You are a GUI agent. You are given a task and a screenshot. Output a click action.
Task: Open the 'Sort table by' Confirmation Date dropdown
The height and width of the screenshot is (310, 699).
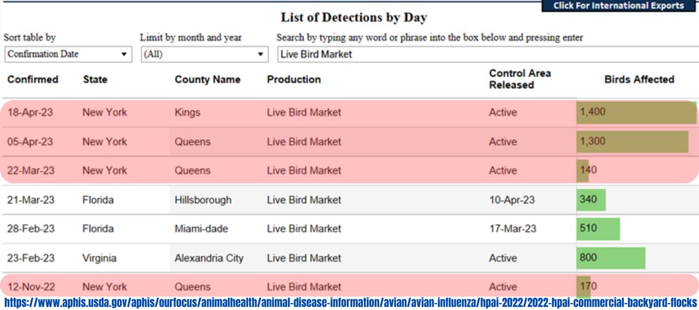68,54
